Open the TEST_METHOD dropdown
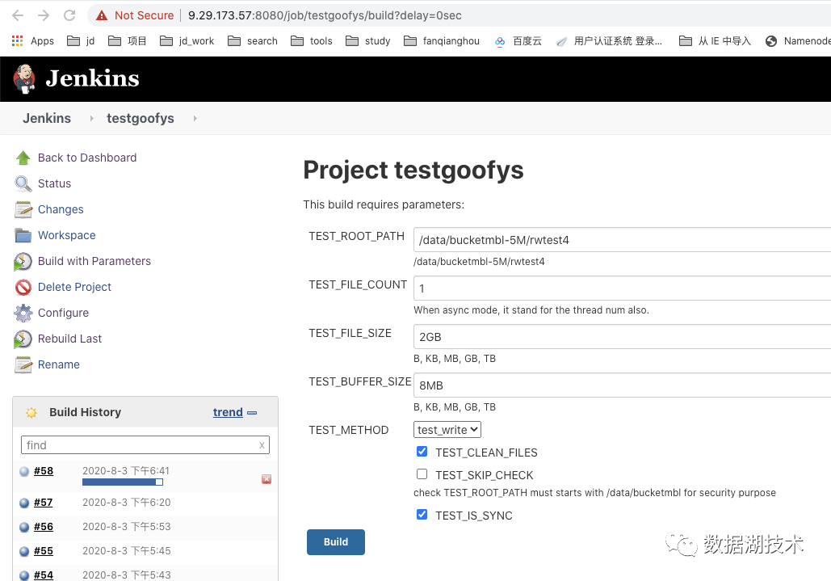Viewport: 831px width, 581px height. point(447,430)
